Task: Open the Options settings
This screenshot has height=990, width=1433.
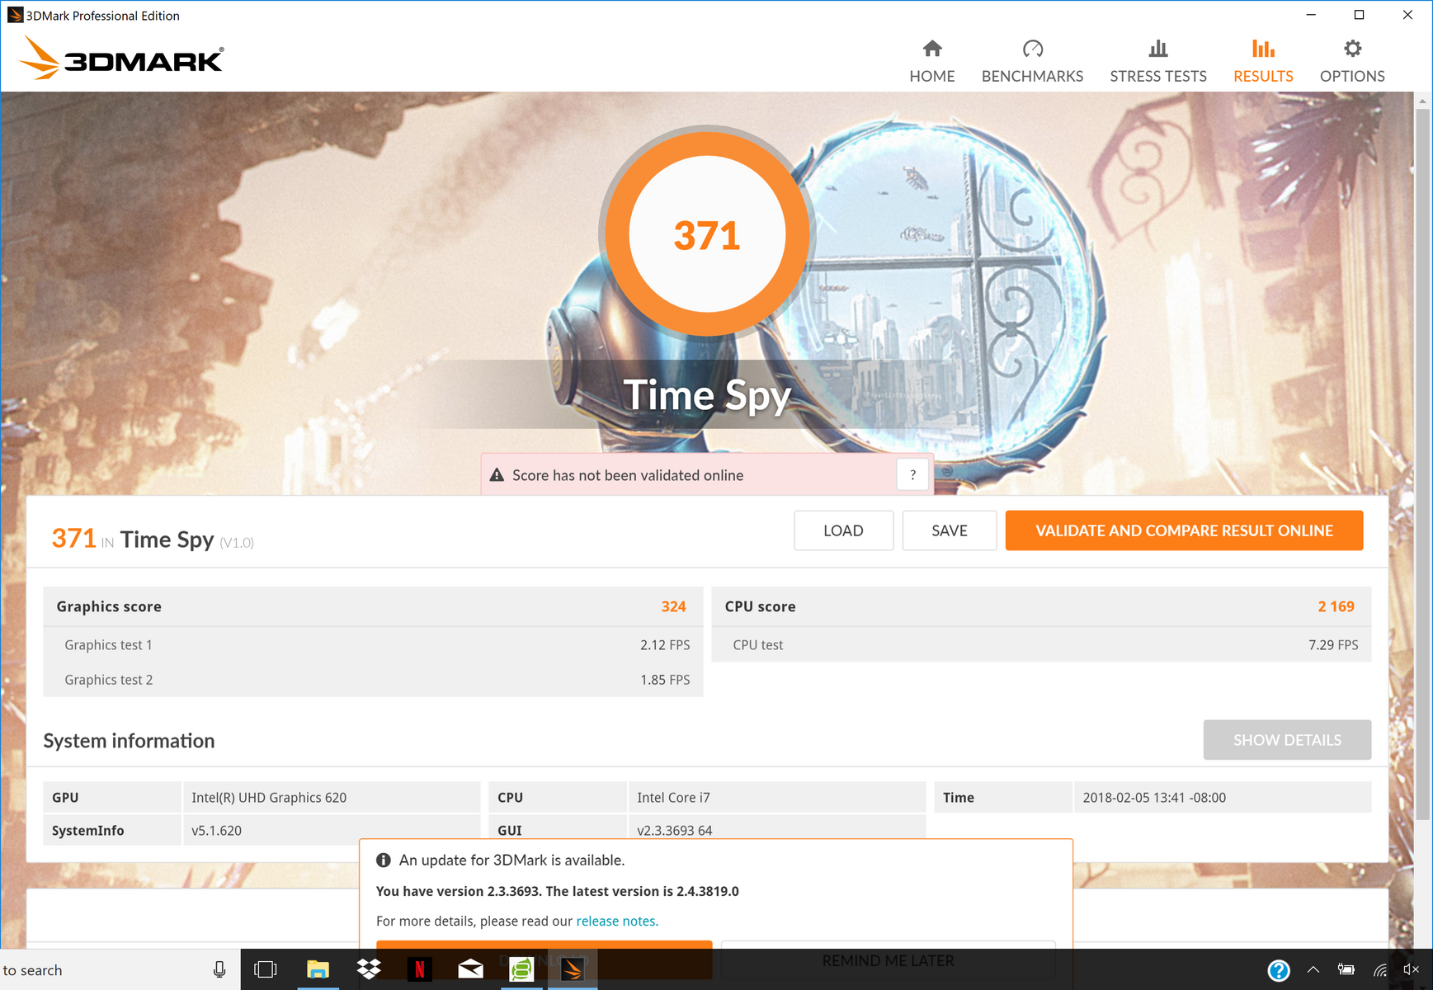Action: [1351, 62]
